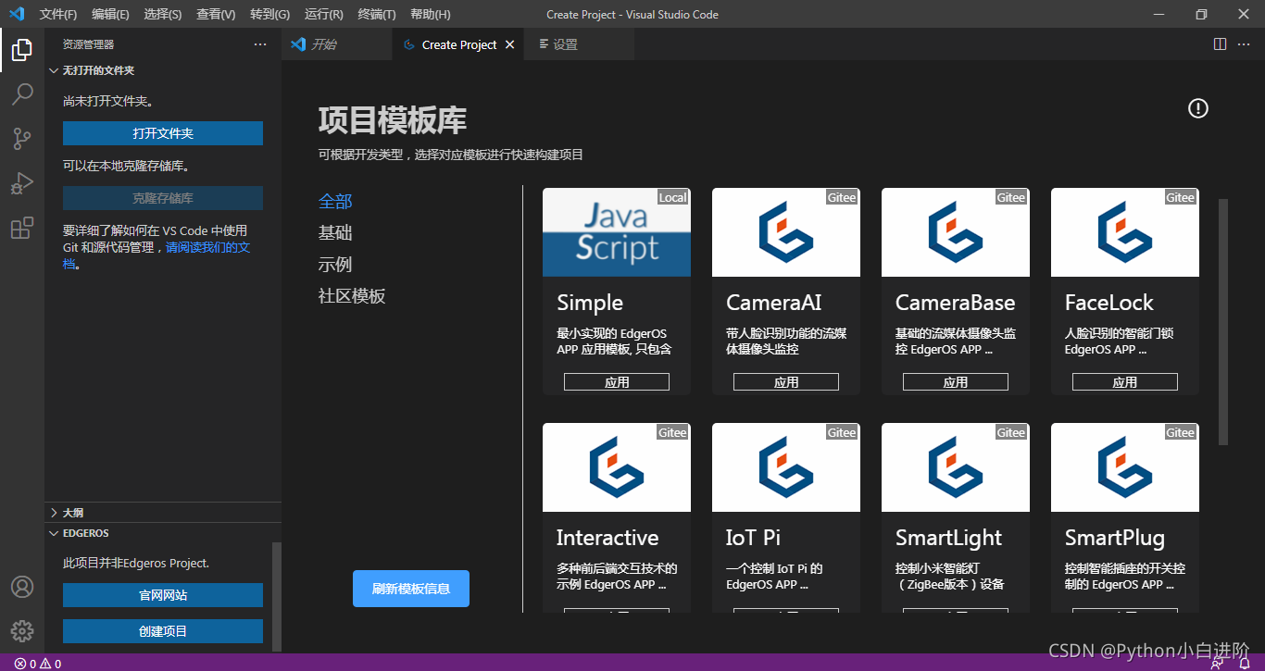Open the Search view in activity bar

(22, 94)
